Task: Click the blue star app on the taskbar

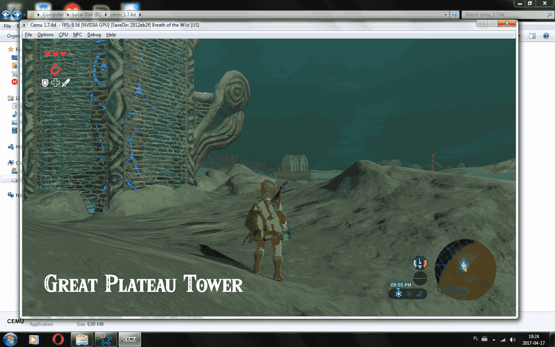Action: coord(106,340)
